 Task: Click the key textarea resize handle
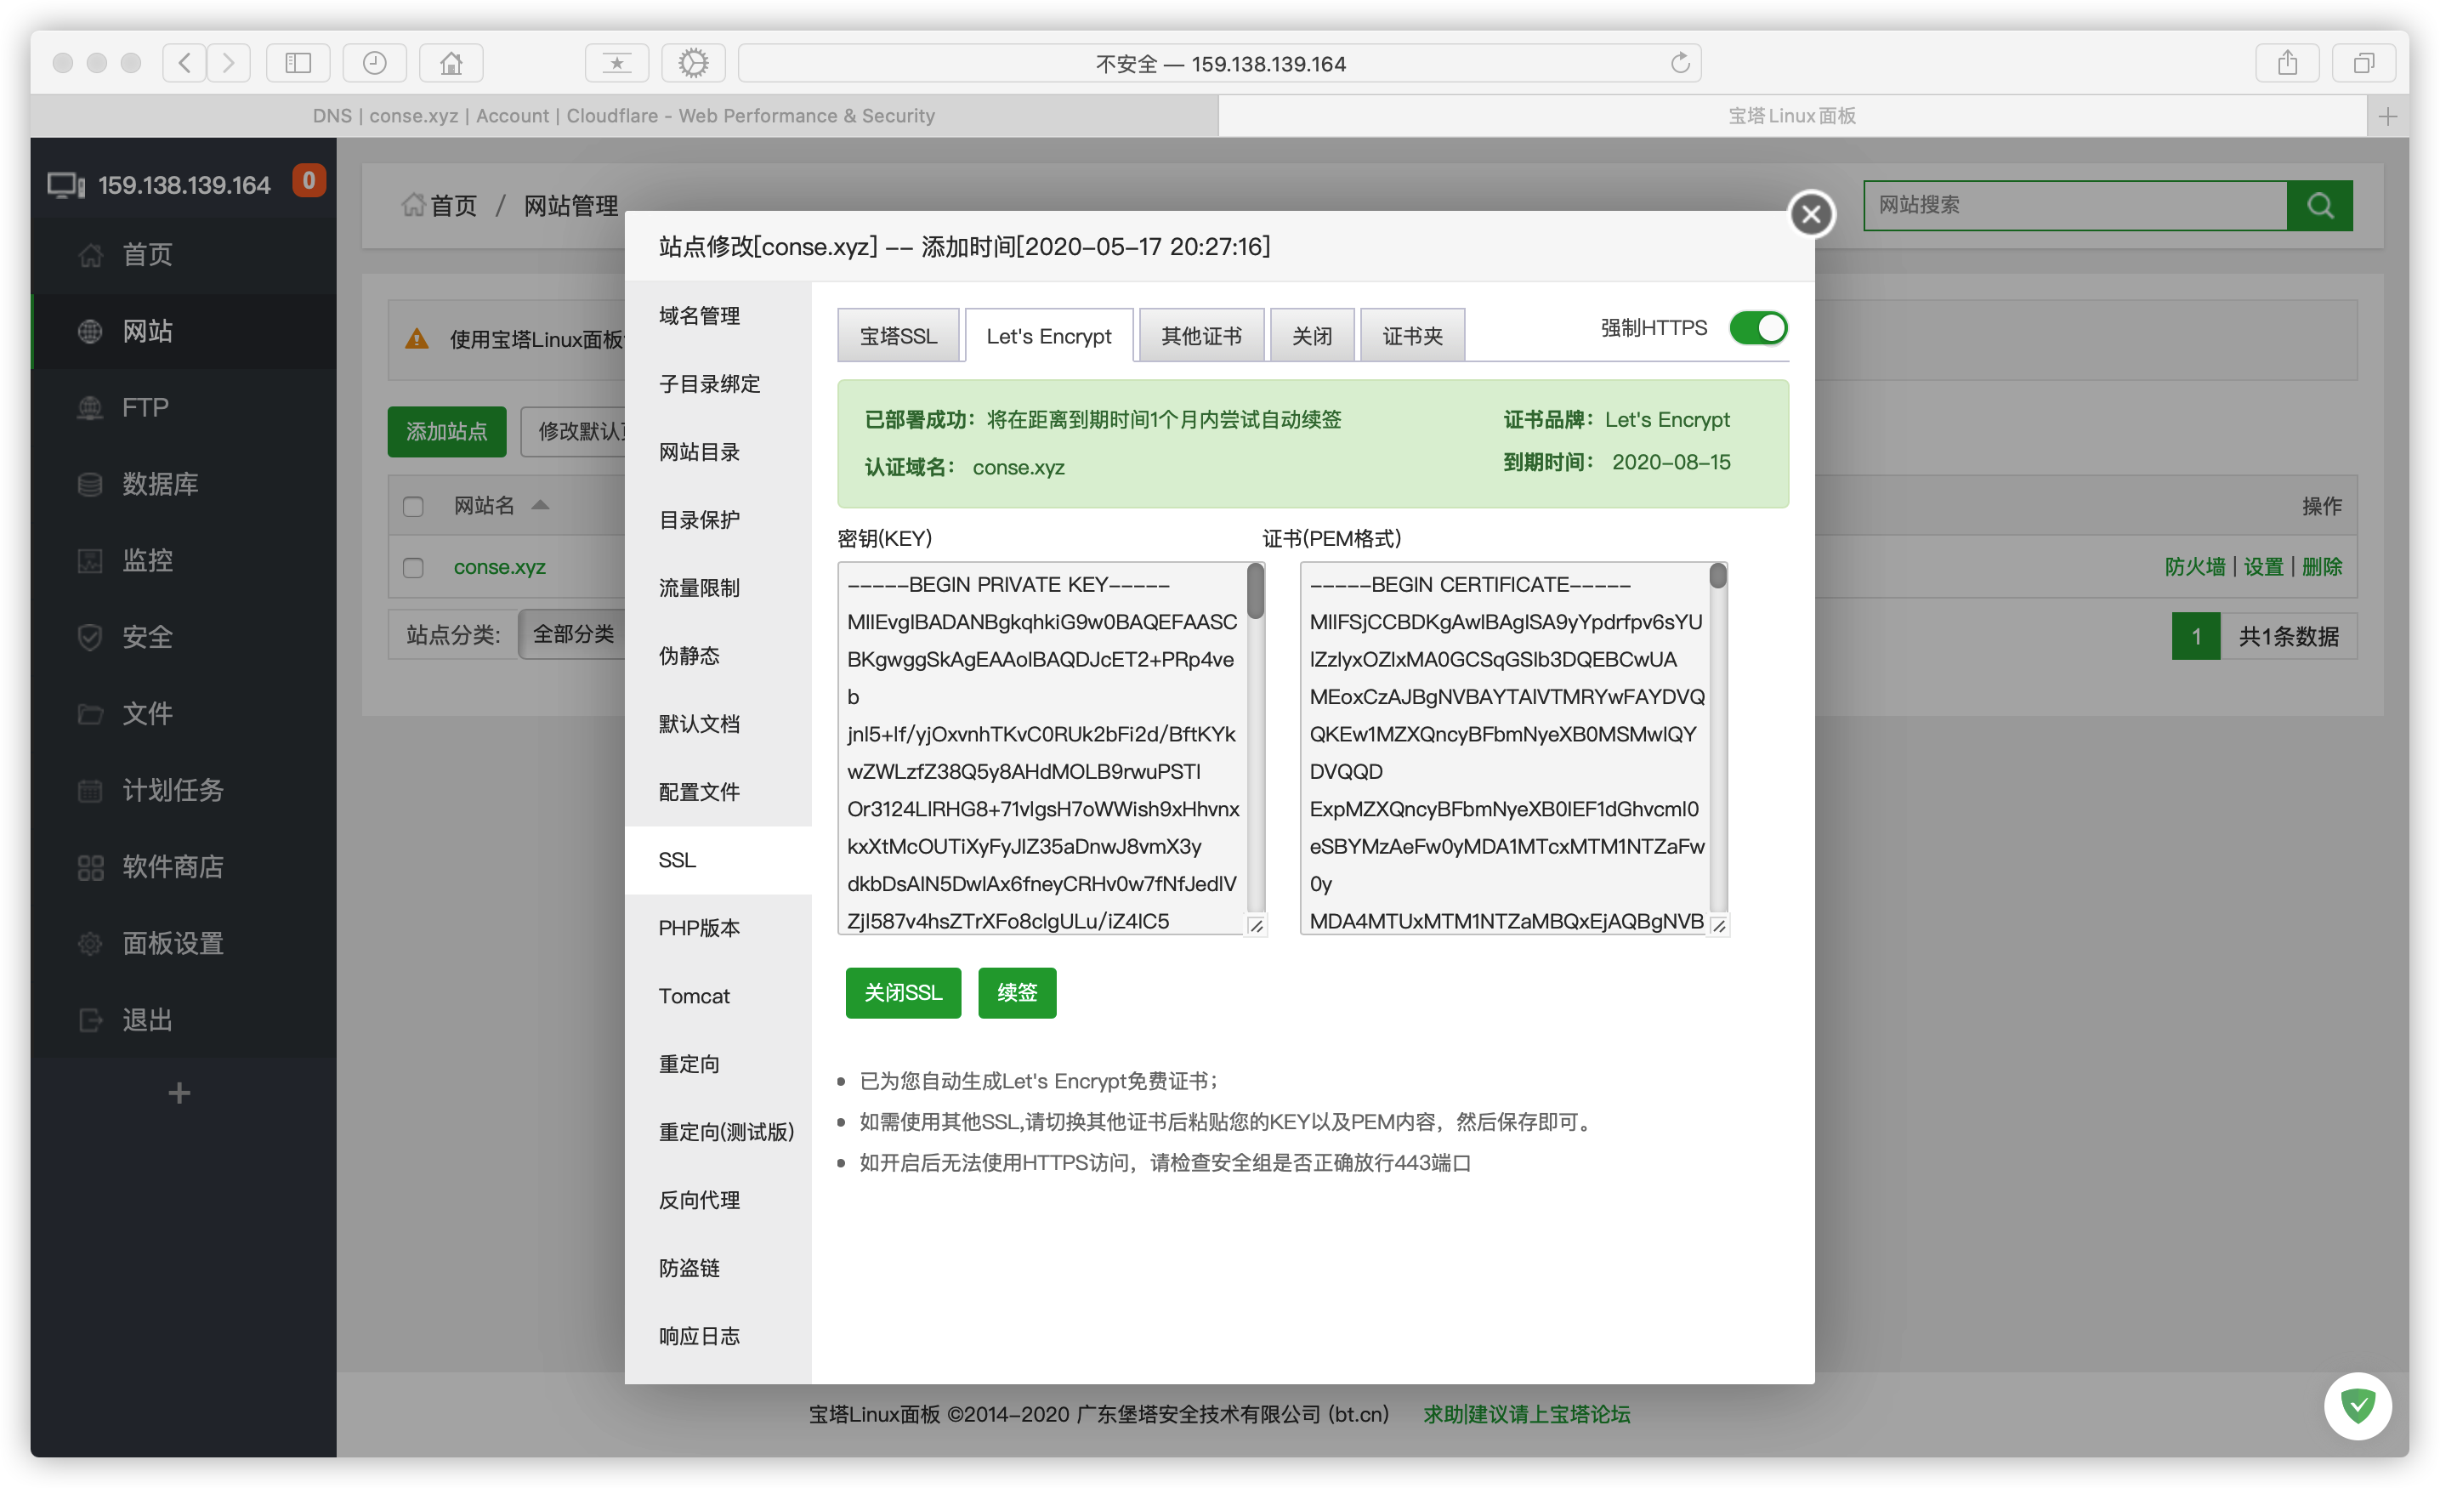[x=1256, y=925]
